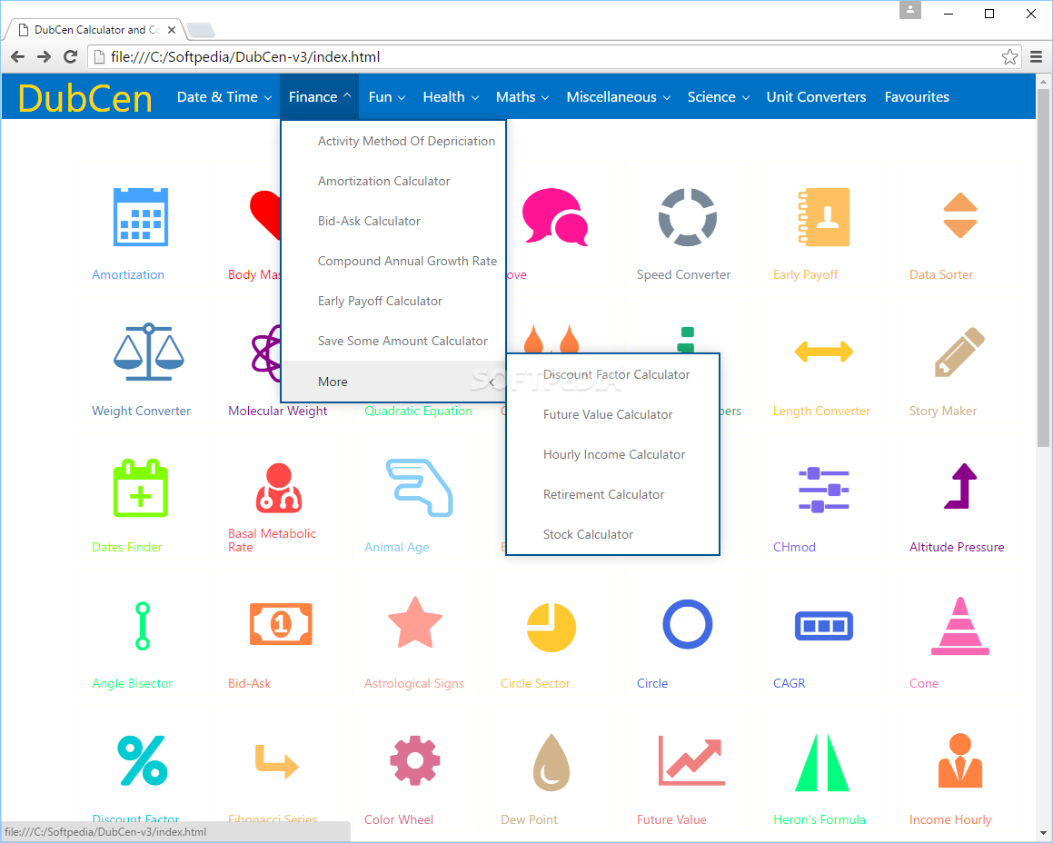The height and width of the screenshot is (843, 1053).
Task: Click the Discount Factor percent icon
Action: pyautogui.click(x=143, y=760)
